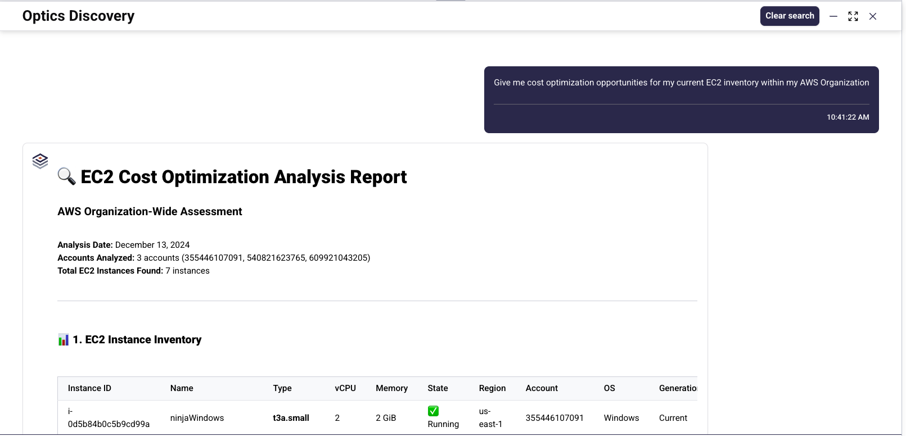Close the Optics Discovery panel
The height and width of the screenshot is (436, 906).
(872, 16)
